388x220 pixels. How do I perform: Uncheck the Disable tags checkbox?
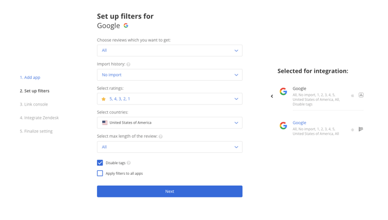pyautogui.click(x=100, y=163)
